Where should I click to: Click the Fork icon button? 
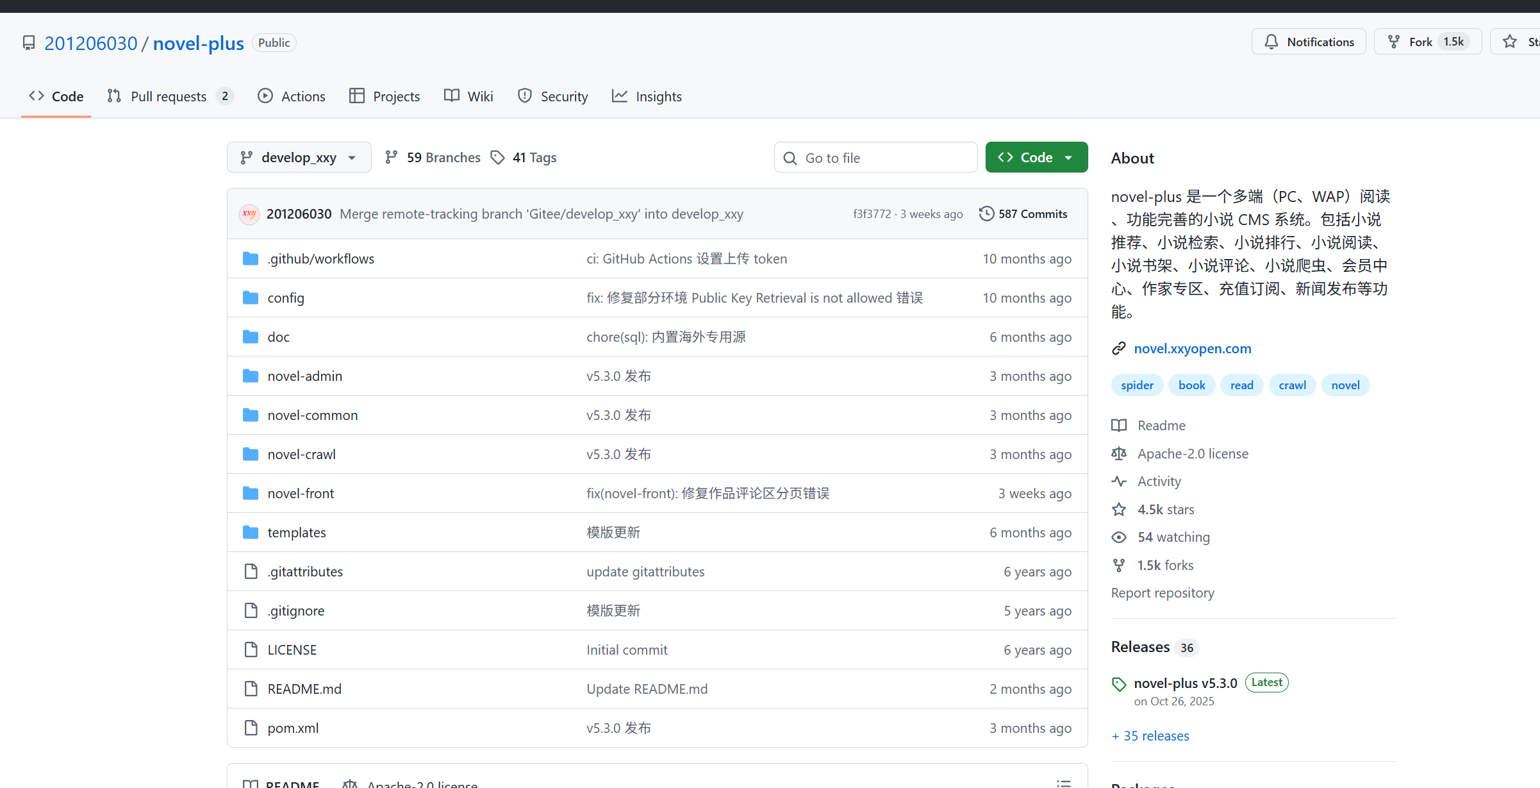(x=1394, y=42)
